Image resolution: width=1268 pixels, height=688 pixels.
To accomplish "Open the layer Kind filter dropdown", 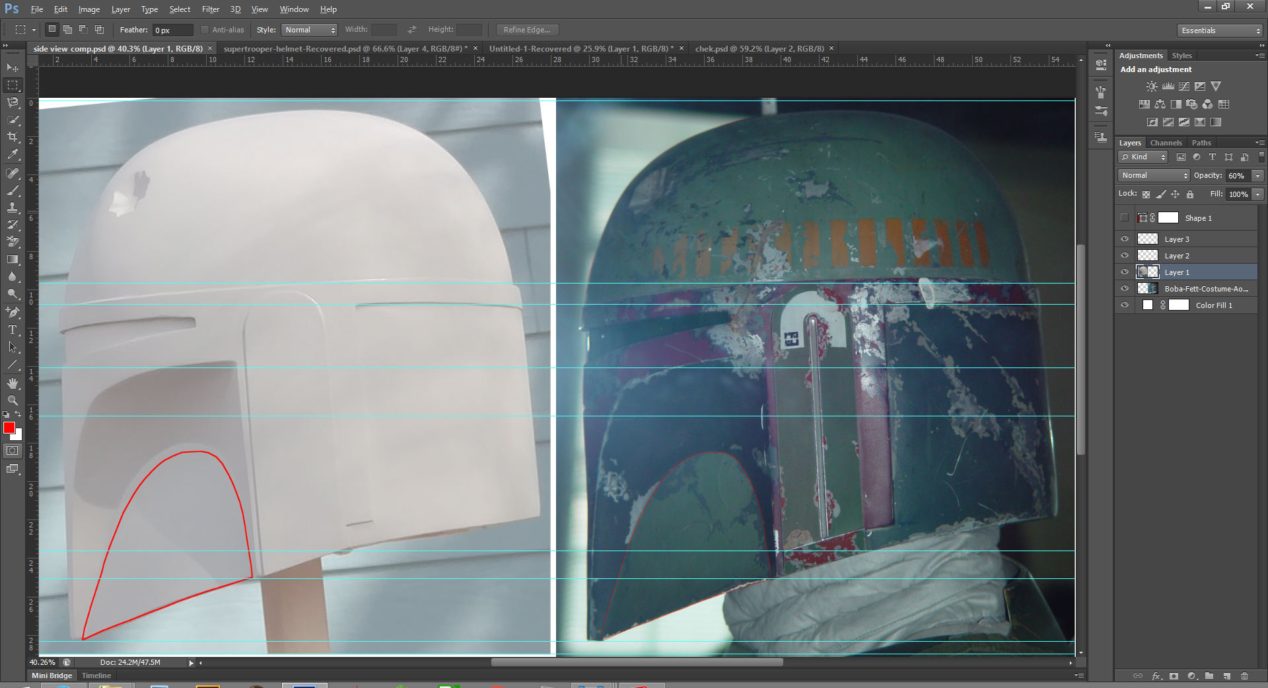I will [x=1143, y=157].
